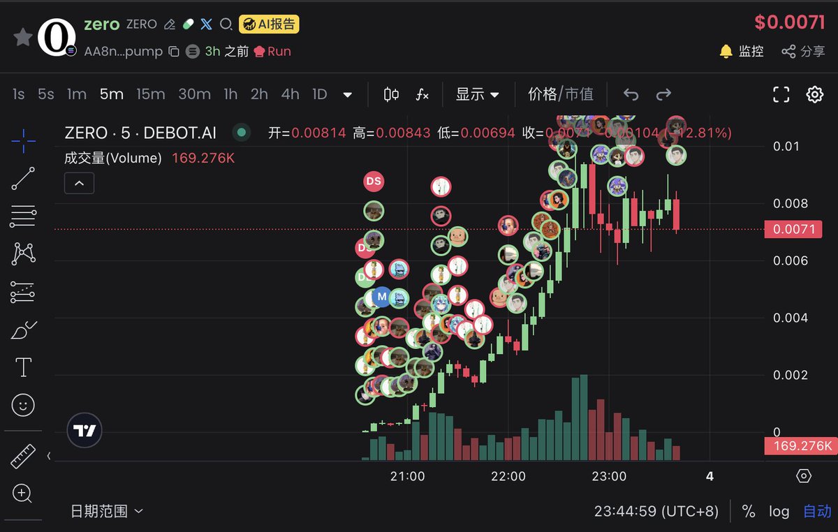Select the ruler measure tool
This screenshot has height=532, width=838.
(x=23, y=457)
